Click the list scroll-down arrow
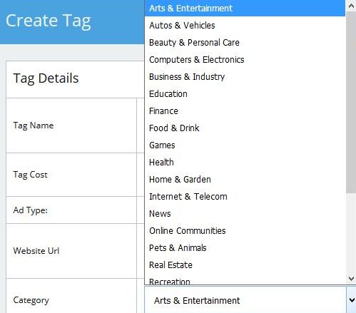Screen dimensions: 356x313 coord(351,278)
